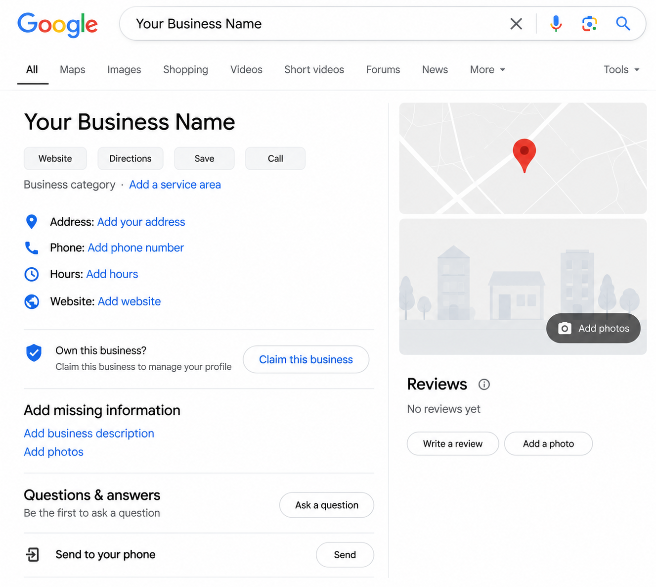Click the globe website icon
This screenshot has height=587, width=656.
pyautogui.click(x=32, y=301)
